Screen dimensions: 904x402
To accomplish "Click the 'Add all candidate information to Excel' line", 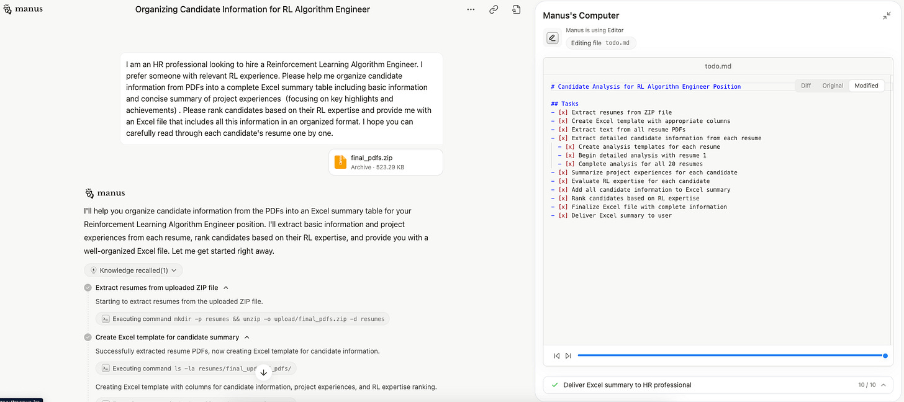I will tap(641, 190).
